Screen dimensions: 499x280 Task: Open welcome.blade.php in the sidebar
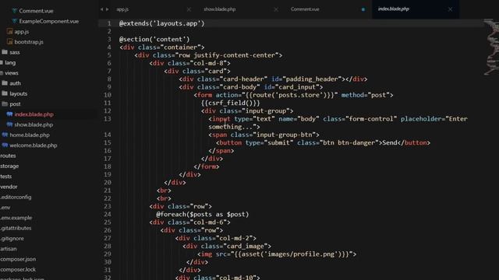click(x=34, y=145)
